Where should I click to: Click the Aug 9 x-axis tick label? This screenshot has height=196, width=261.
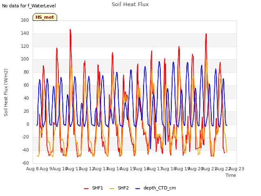click(x=46, y=169)
